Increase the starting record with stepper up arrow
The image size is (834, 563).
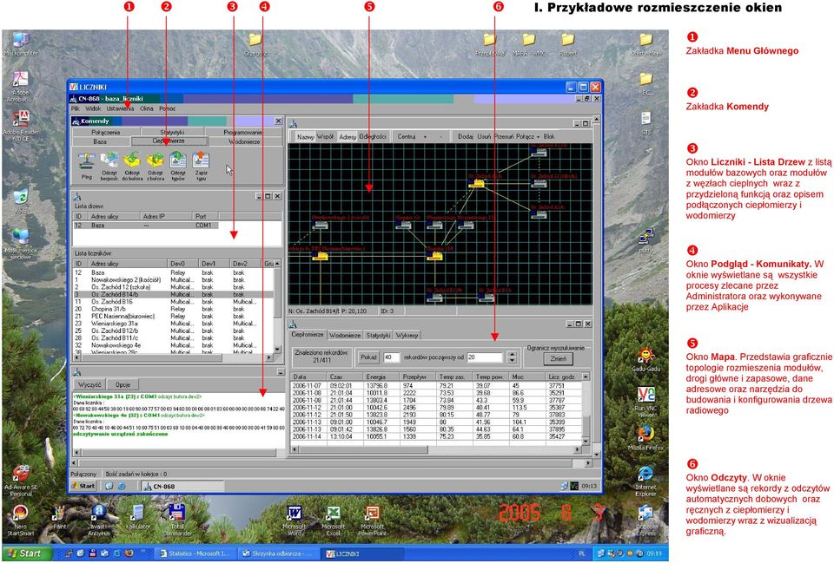coord(512,354)
